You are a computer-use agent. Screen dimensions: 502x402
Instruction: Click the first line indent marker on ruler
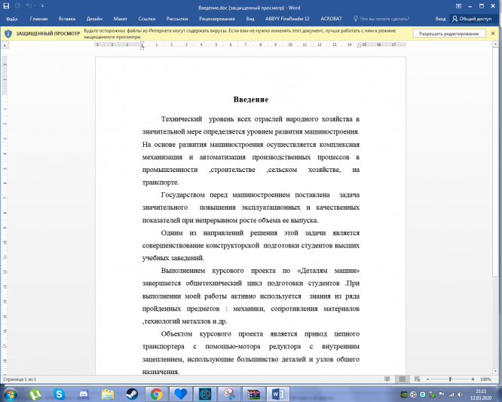[142, 42]
